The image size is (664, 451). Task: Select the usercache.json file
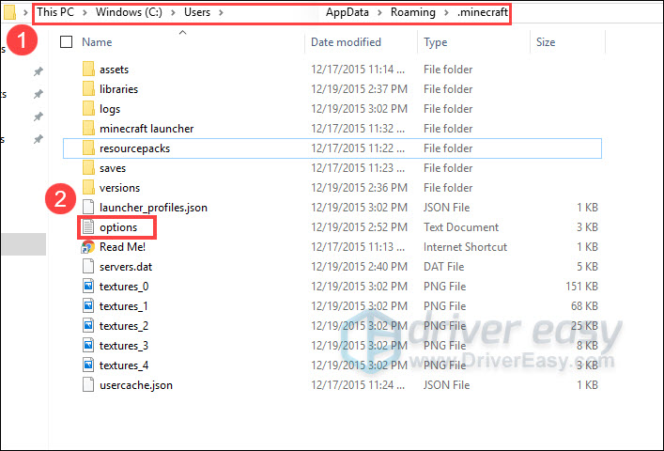[x=135, y=385]
